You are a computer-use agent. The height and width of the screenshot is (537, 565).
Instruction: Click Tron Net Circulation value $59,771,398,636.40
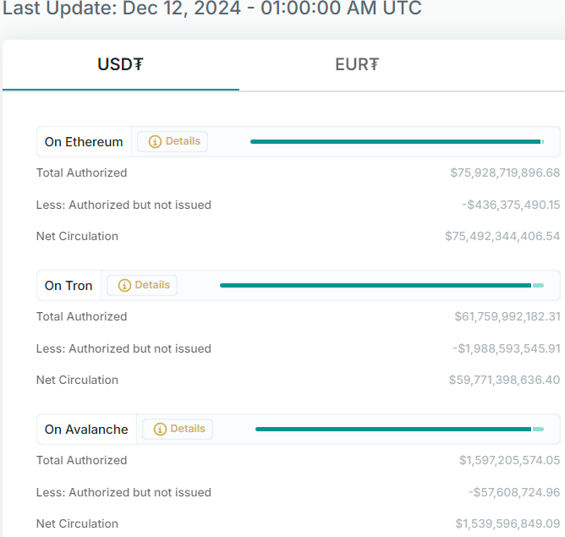504,381
